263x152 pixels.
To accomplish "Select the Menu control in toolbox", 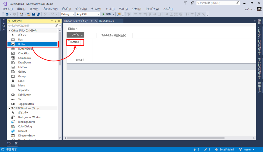I will [x=32, y=85].
